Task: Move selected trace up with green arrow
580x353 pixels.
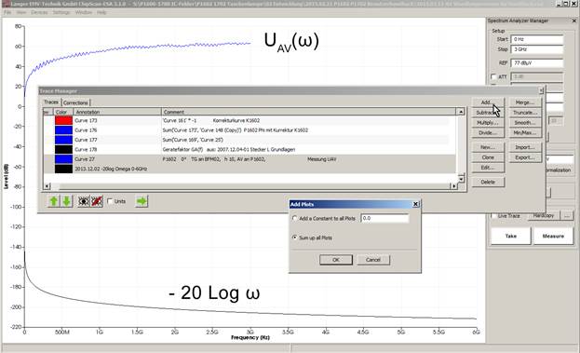Action: [54, 201]
